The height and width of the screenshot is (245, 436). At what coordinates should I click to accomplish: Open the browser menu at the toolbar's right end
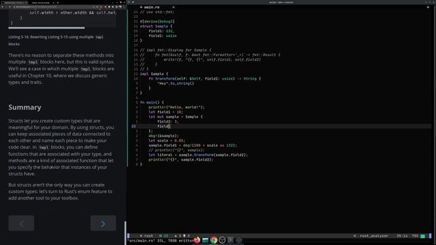pyautogui.click(x=124, y=7)
